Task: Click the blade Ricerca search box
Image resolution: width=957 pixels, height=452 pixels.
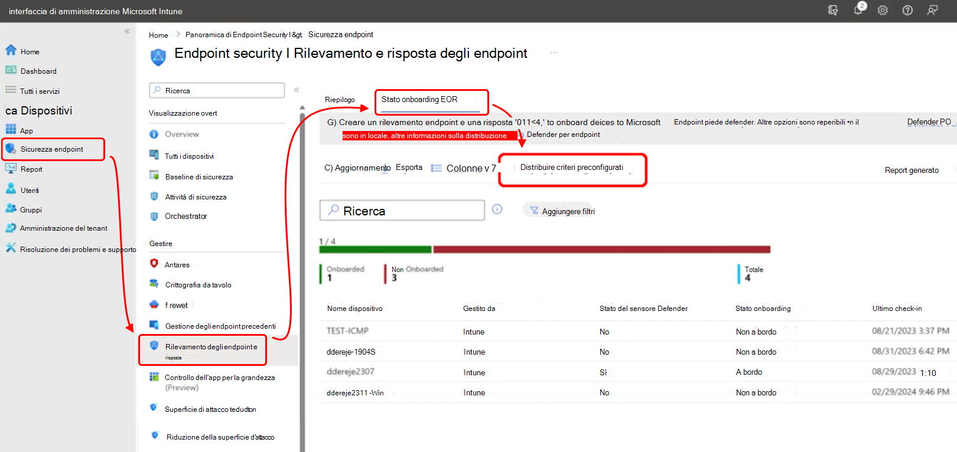Action: [217, 90]
